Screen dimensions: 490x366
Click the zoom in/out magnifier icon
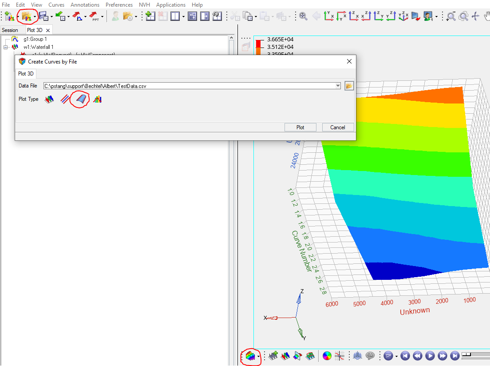(451, 16)
